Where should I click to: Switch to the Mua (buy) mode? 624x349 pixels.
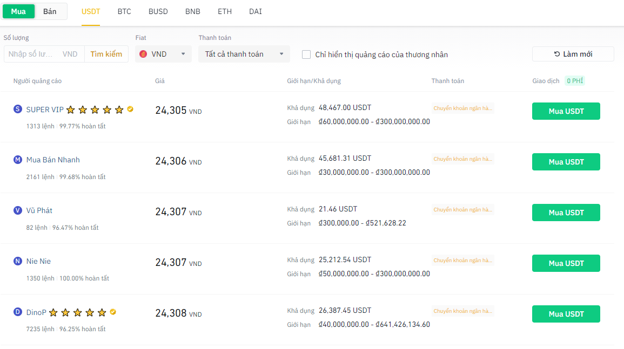click(18, 11)
